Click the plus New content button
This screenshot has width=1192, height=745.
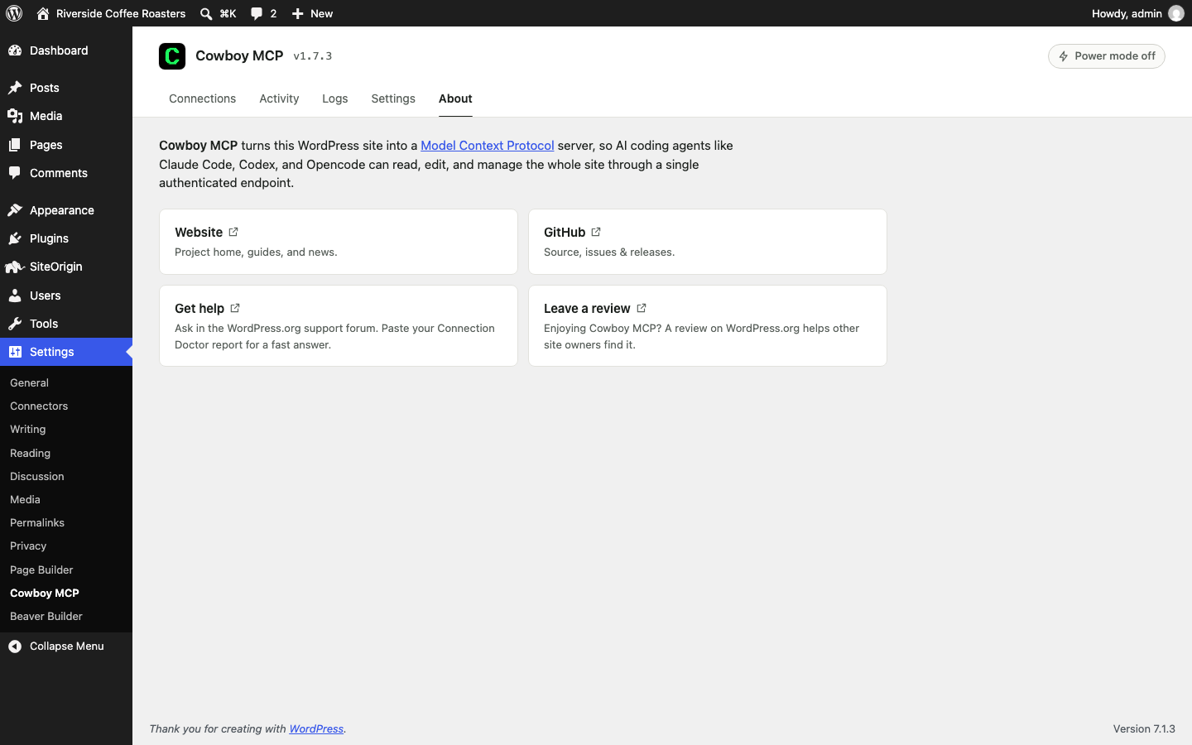[312, 13]
